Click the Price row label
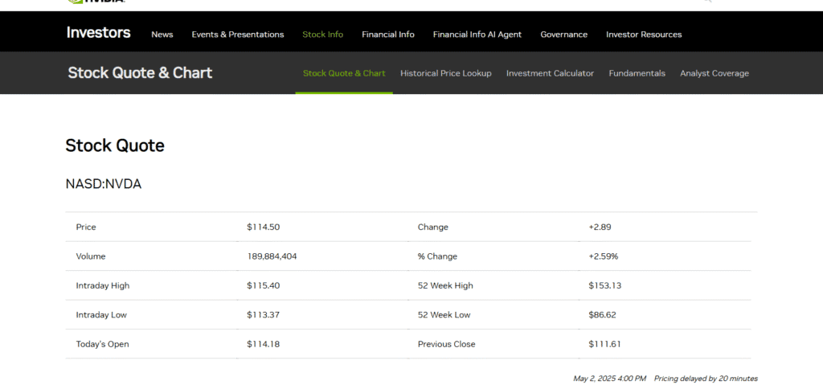 pyautogui.click(x=86, y=227)
